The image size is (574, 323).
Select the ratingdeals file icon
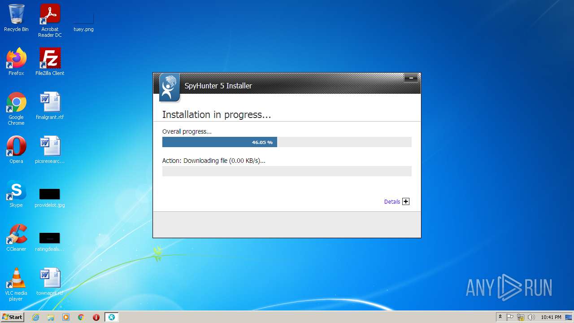click(x=50, y=241)
